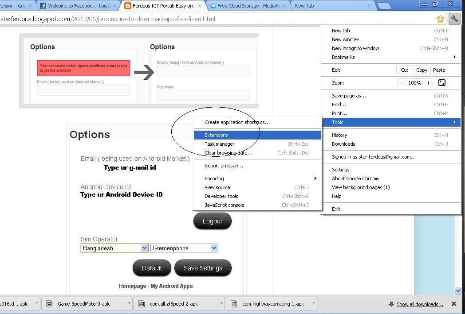Click the Paste button in Edit row
Viewport: 465px width, 314px height.
click(439, 70)
